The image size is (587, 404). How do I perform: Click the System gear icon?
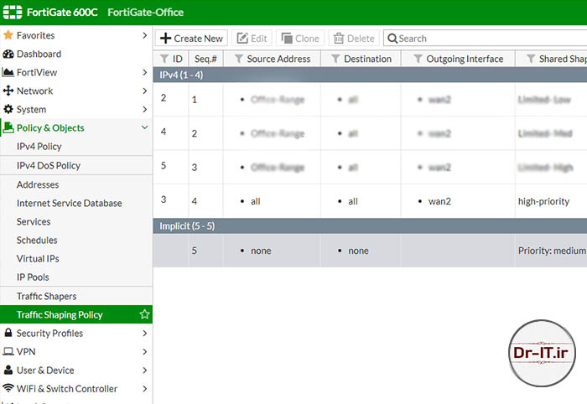point(8,109)
